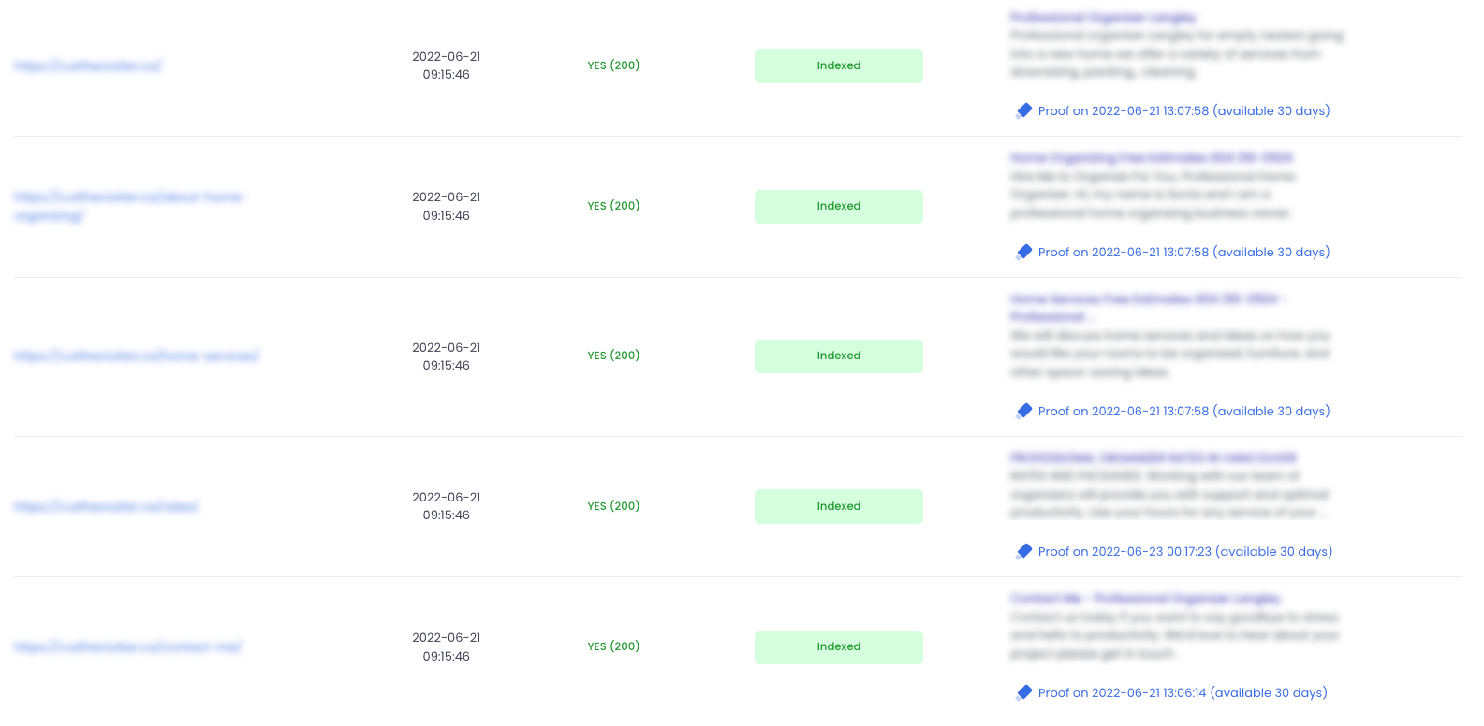1484x726 pixels.
Task: Open the blurred rates page URL link
Action: tap(107, 507)
